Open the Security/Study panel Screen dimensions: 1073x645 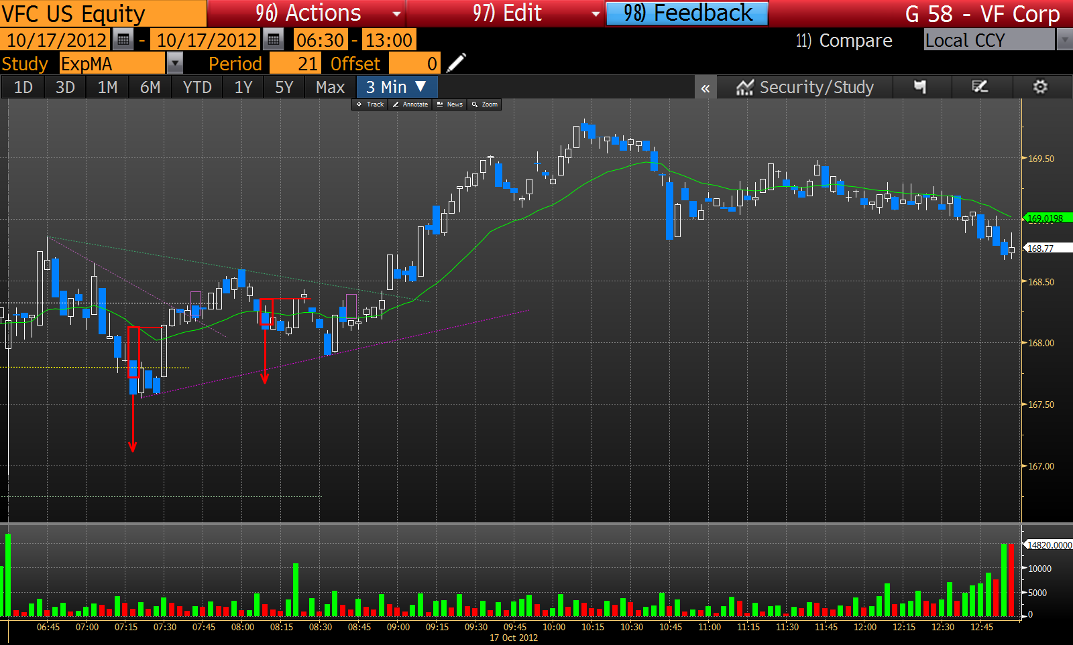[805, 87]
